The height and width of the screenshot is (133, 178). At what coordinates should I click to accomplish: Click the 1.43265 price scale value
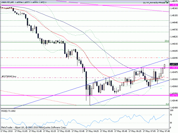click(x=174, y=79)
